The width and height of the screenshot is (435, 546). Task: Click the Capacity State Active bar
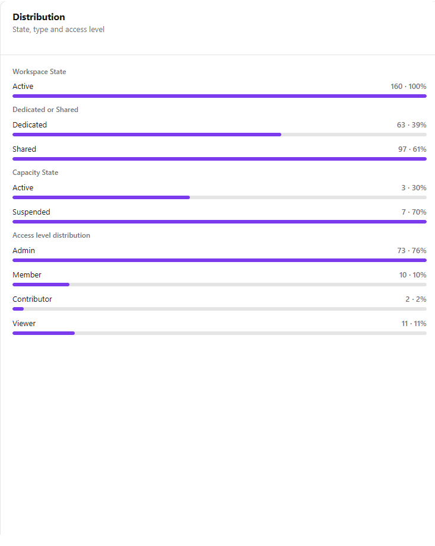point(220,197)
